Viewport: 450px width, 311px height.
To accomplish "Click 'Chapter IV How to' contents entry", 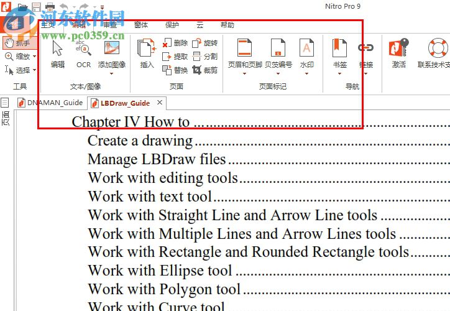I will tap(131, 122).
